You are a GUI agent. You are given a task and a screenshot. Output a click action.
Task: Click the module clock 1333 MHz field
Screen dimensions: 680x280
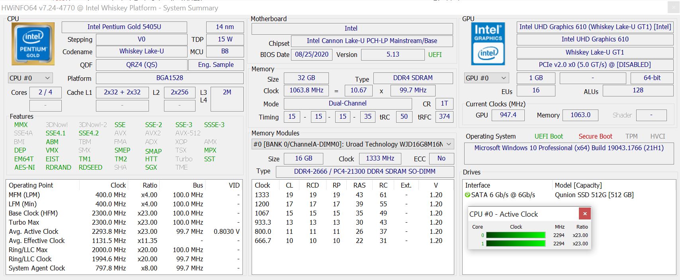coord(380,158)
